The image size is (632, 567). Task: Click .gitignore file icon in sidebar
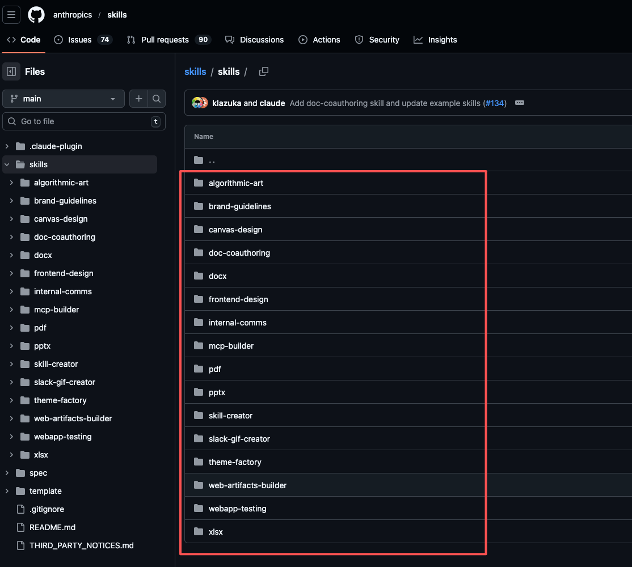click(20, 509)
